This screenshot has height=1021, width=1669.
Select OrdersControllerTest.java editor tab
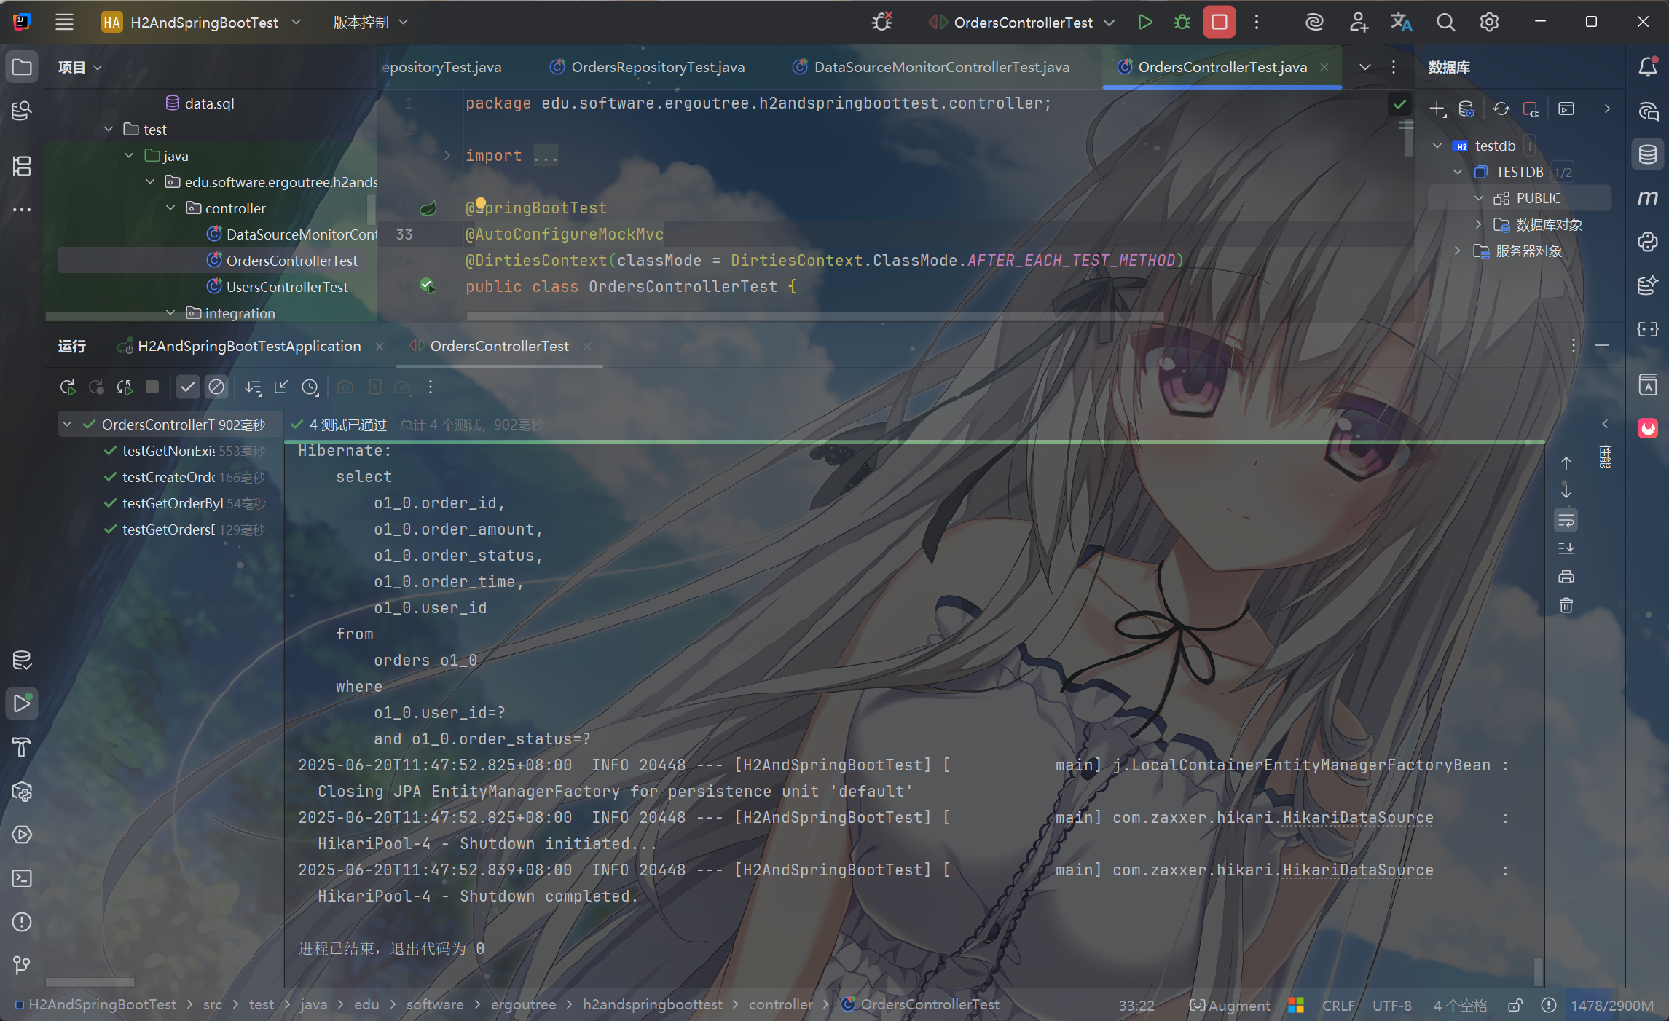pyautogui.click(x=1222, y=67)
